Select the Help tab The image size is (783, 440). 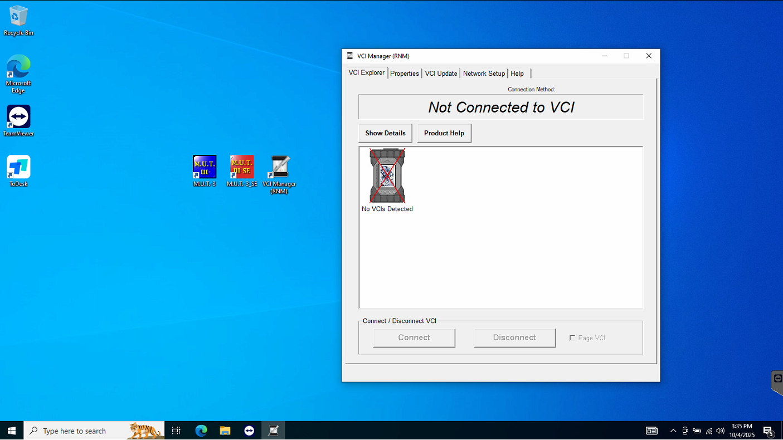517,74
